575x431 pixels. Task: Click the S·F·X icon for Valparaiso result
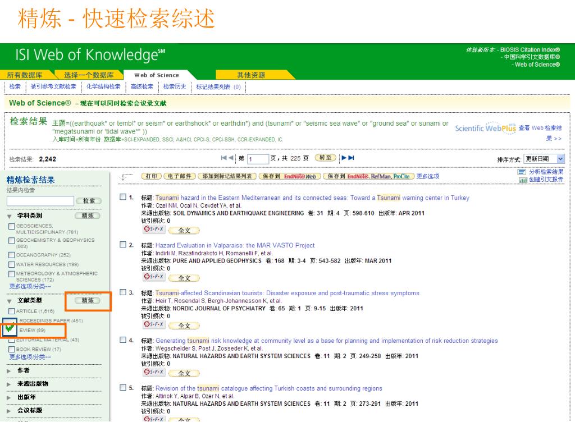click(x=154, y=277)
